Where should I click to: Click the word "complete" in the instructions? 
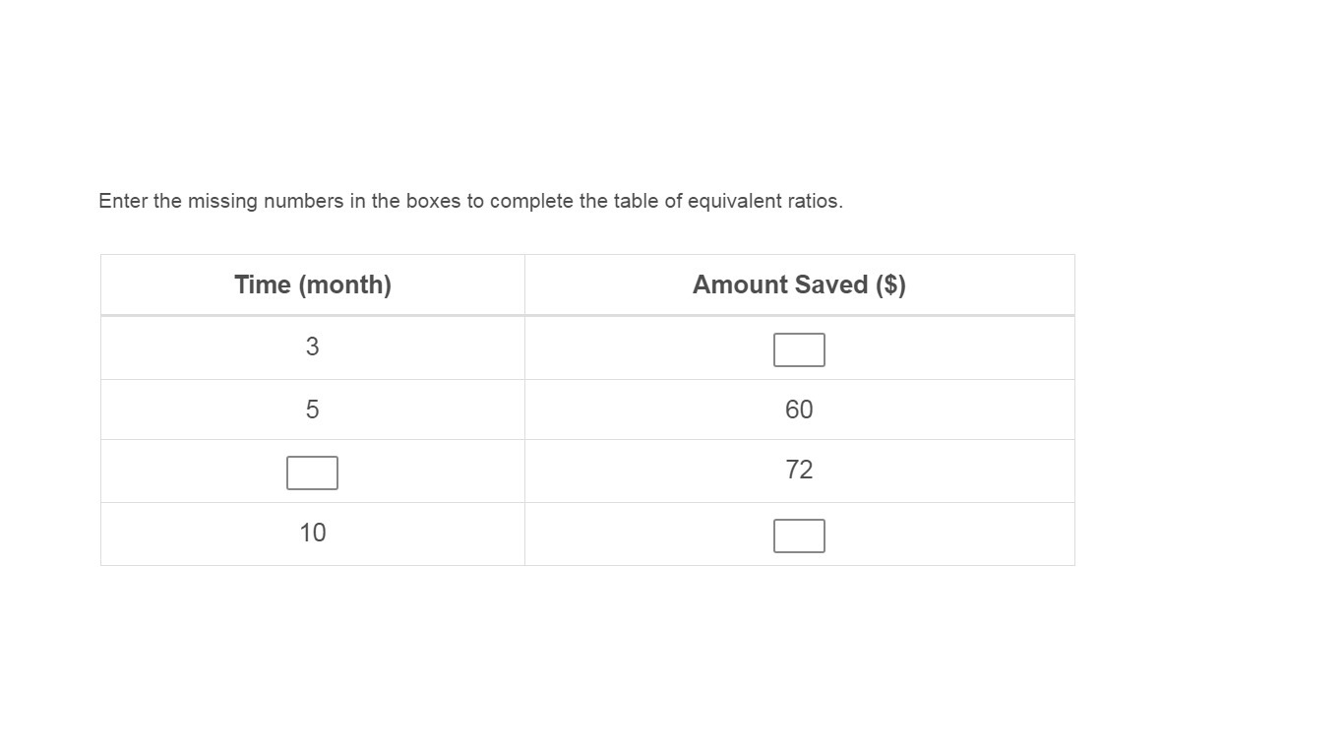click(x=531, y=201)
